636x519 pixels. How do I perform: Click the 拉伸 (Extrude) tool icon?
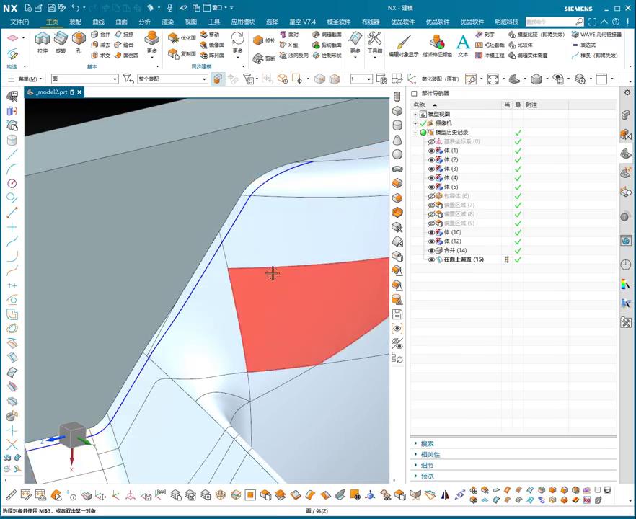pyautogui.click(x=43, y=39)
